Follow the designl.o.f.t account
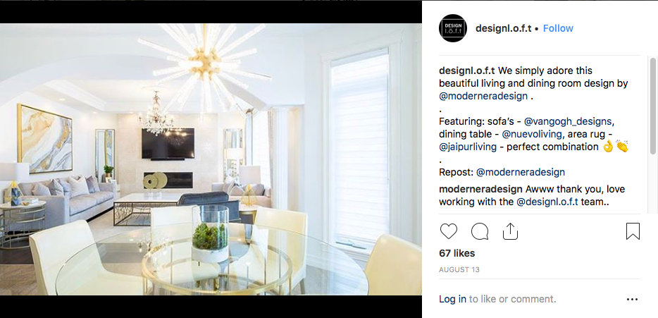The image size is (658, 318). tap(558, 28)
